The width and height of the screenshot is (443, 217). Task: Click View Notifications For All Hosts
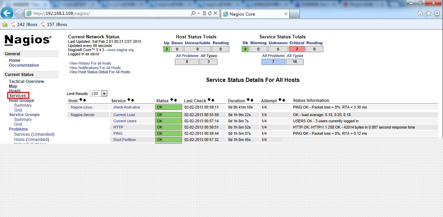(95, 68)
